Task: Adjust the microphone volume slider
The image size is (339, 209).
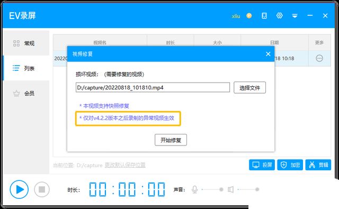Action: point(212,189)
